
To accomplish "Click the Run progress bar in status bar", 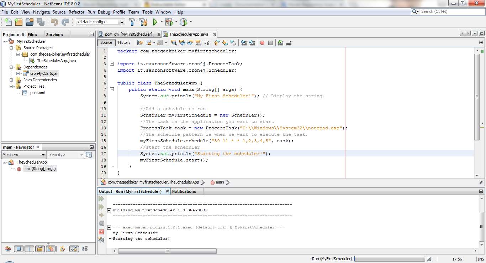I will coord(389,259).
